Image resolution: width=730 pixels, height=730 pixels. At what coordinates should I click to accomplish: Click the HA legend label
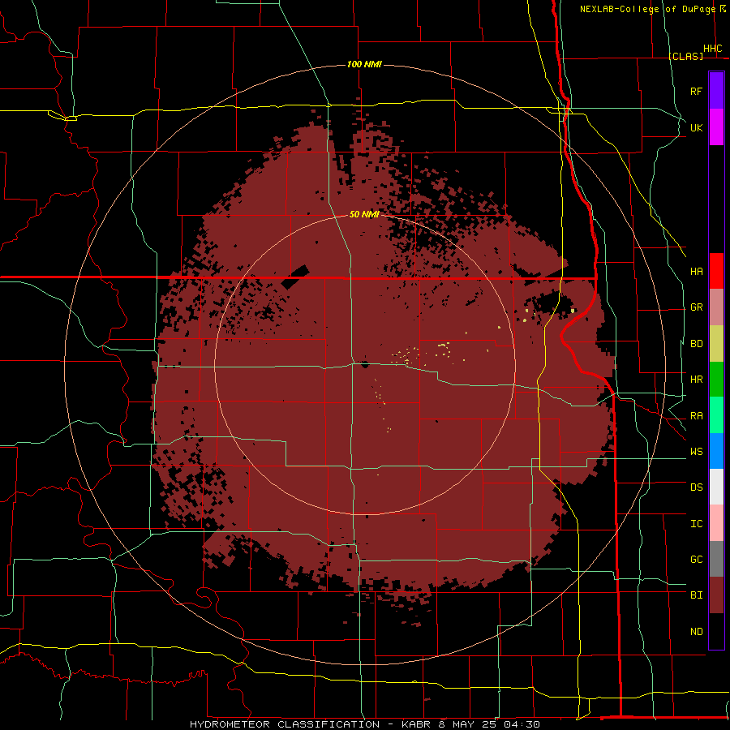pos(697,272)
